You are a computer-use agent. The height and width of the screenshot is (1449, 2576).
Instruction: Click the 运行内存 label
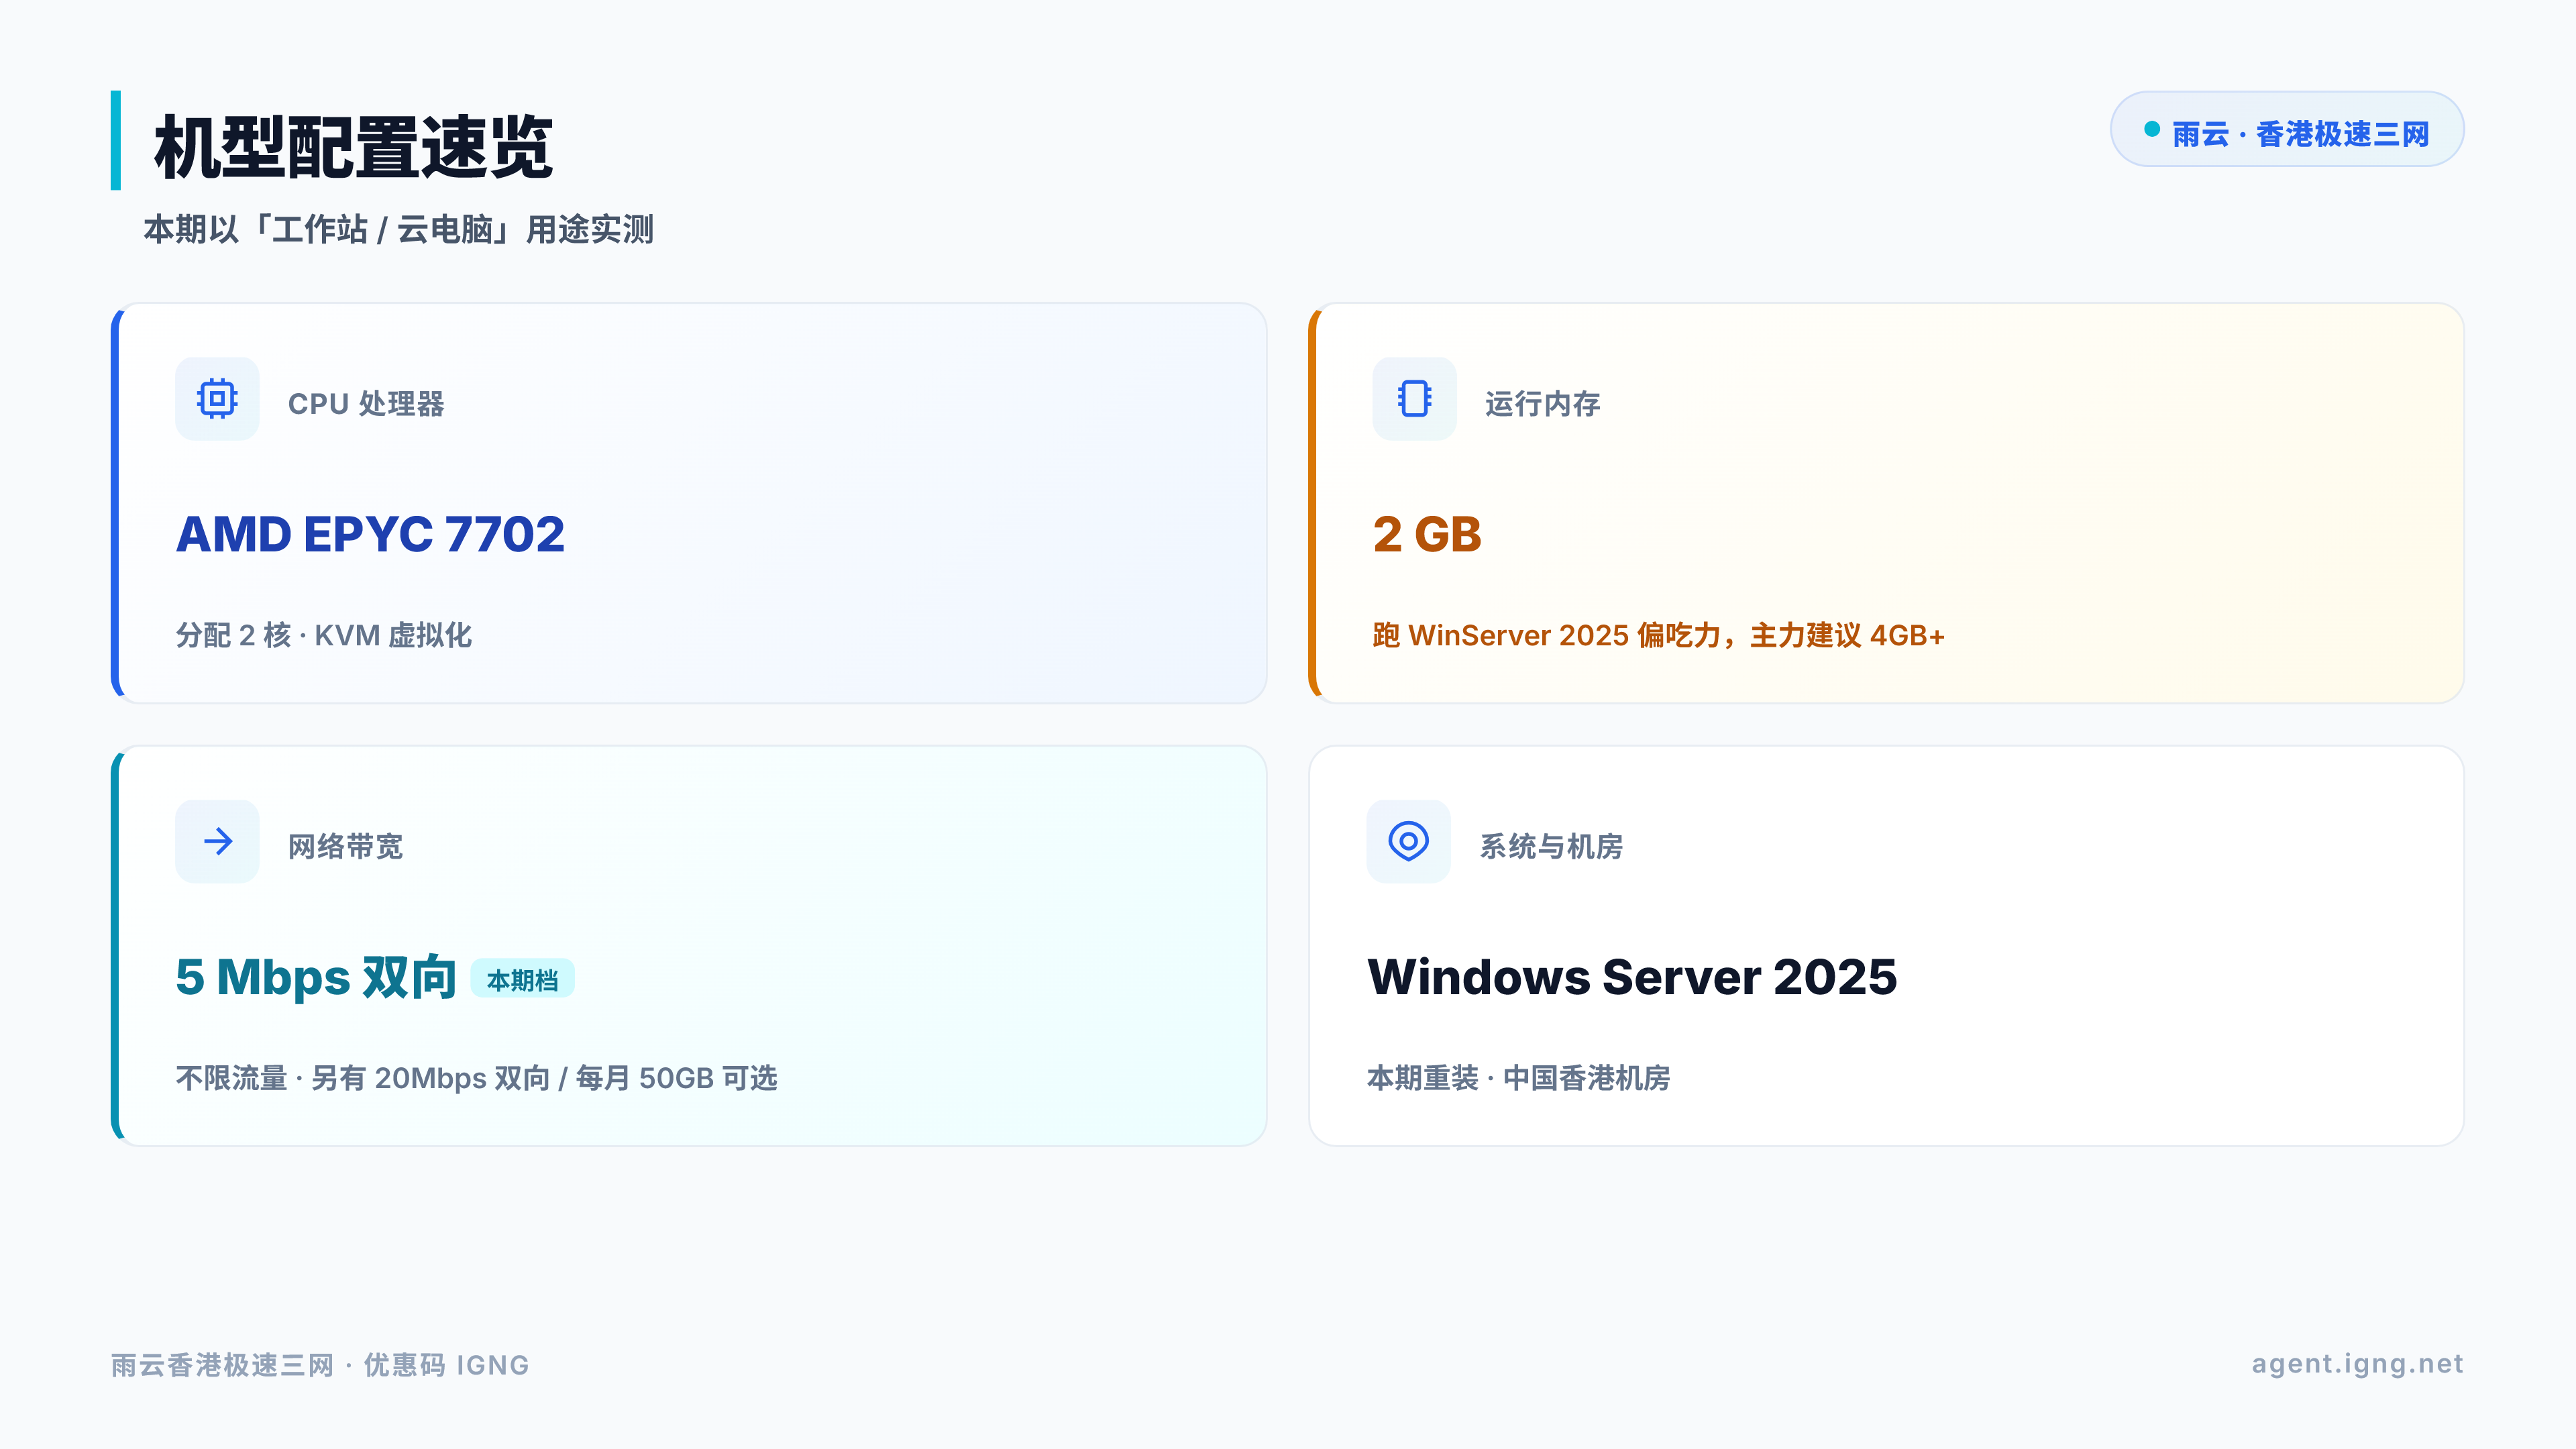(1543, 403)
